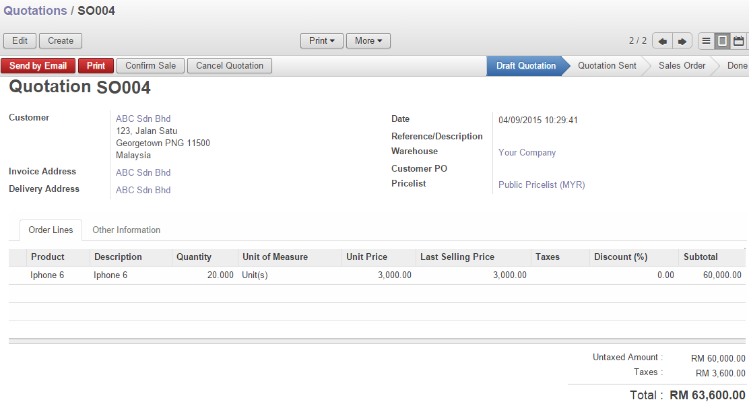Cancel the quotation
This screenshot has height=404, width=749.
click(229, 66)
